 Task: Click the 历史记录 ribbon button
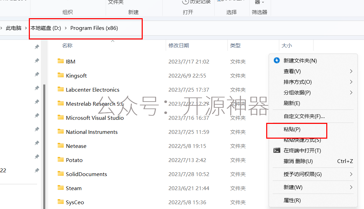tap(197, 2)
